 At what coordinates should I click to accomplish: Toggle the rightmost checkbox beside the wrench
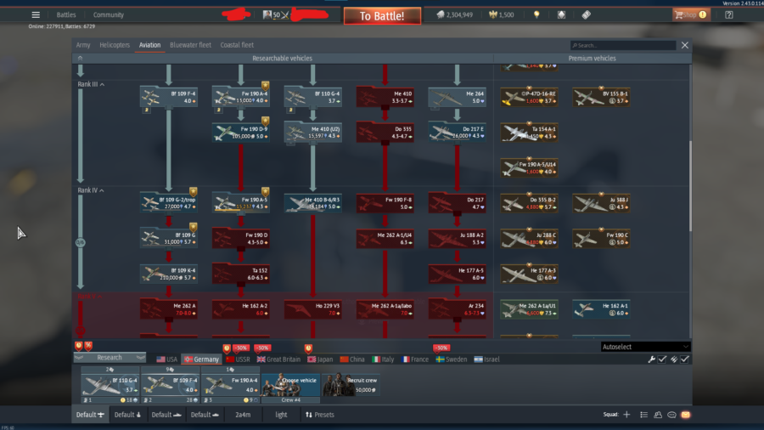point(685,359)
